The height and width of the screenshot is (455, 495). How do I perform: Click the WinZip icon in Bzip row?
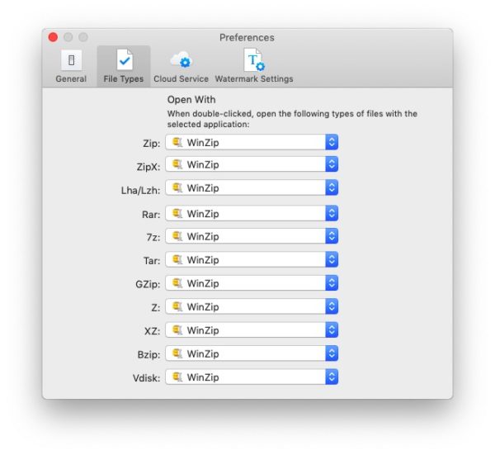177,353
